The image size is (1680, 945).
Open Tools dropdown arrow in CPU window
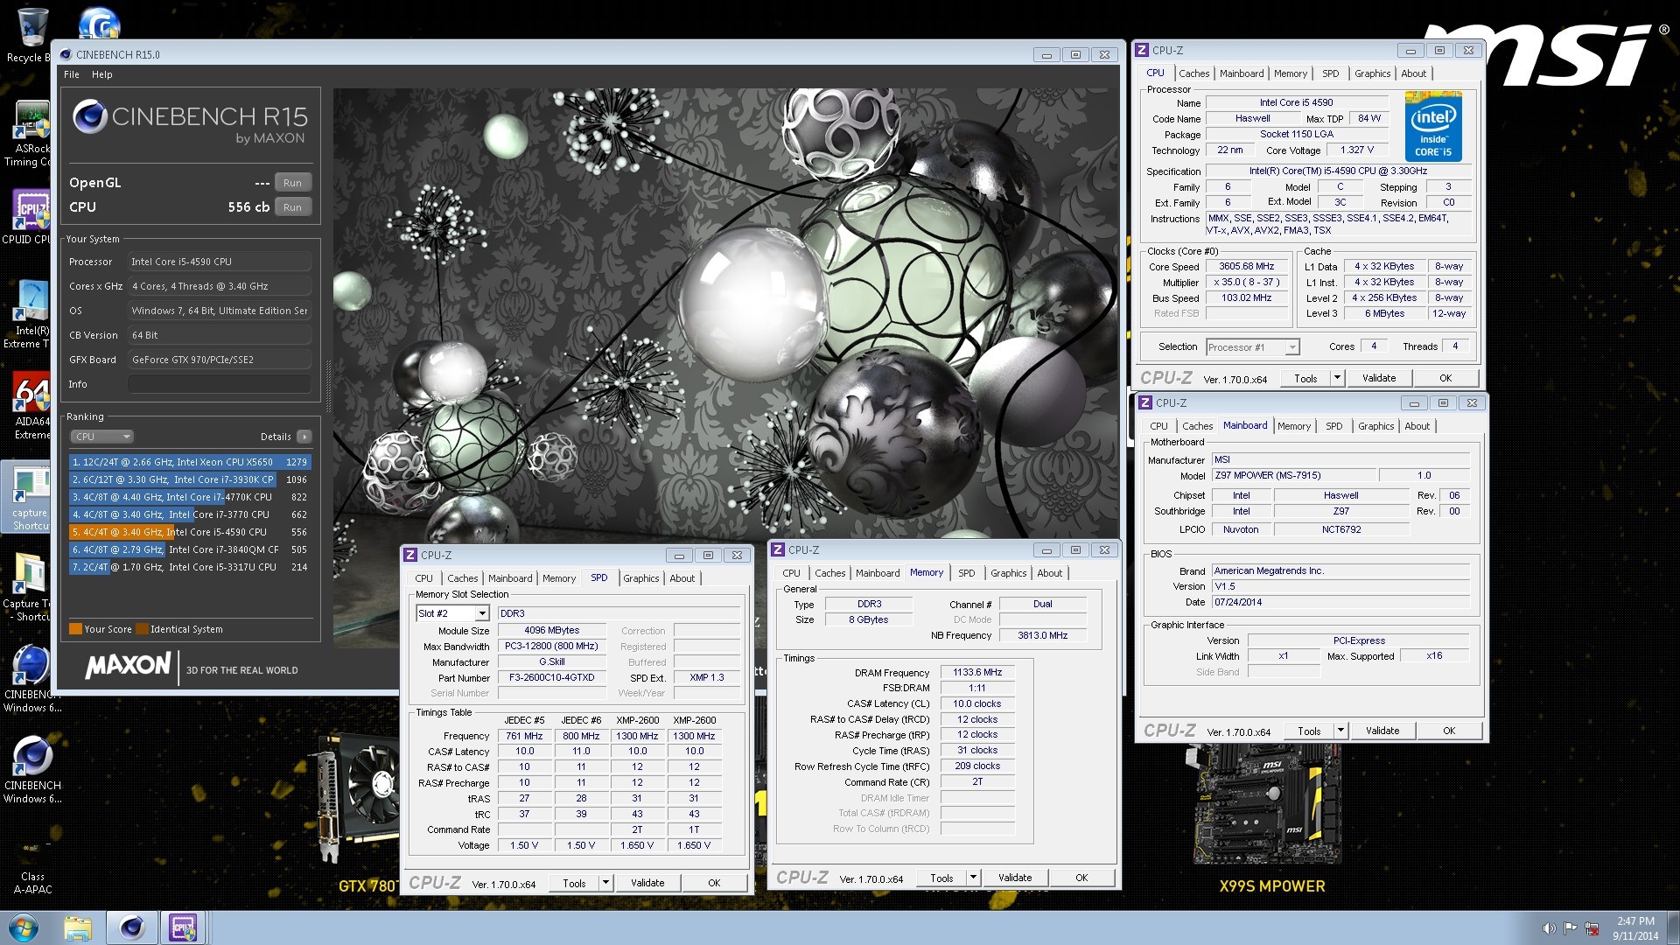tap(1336, 378)
